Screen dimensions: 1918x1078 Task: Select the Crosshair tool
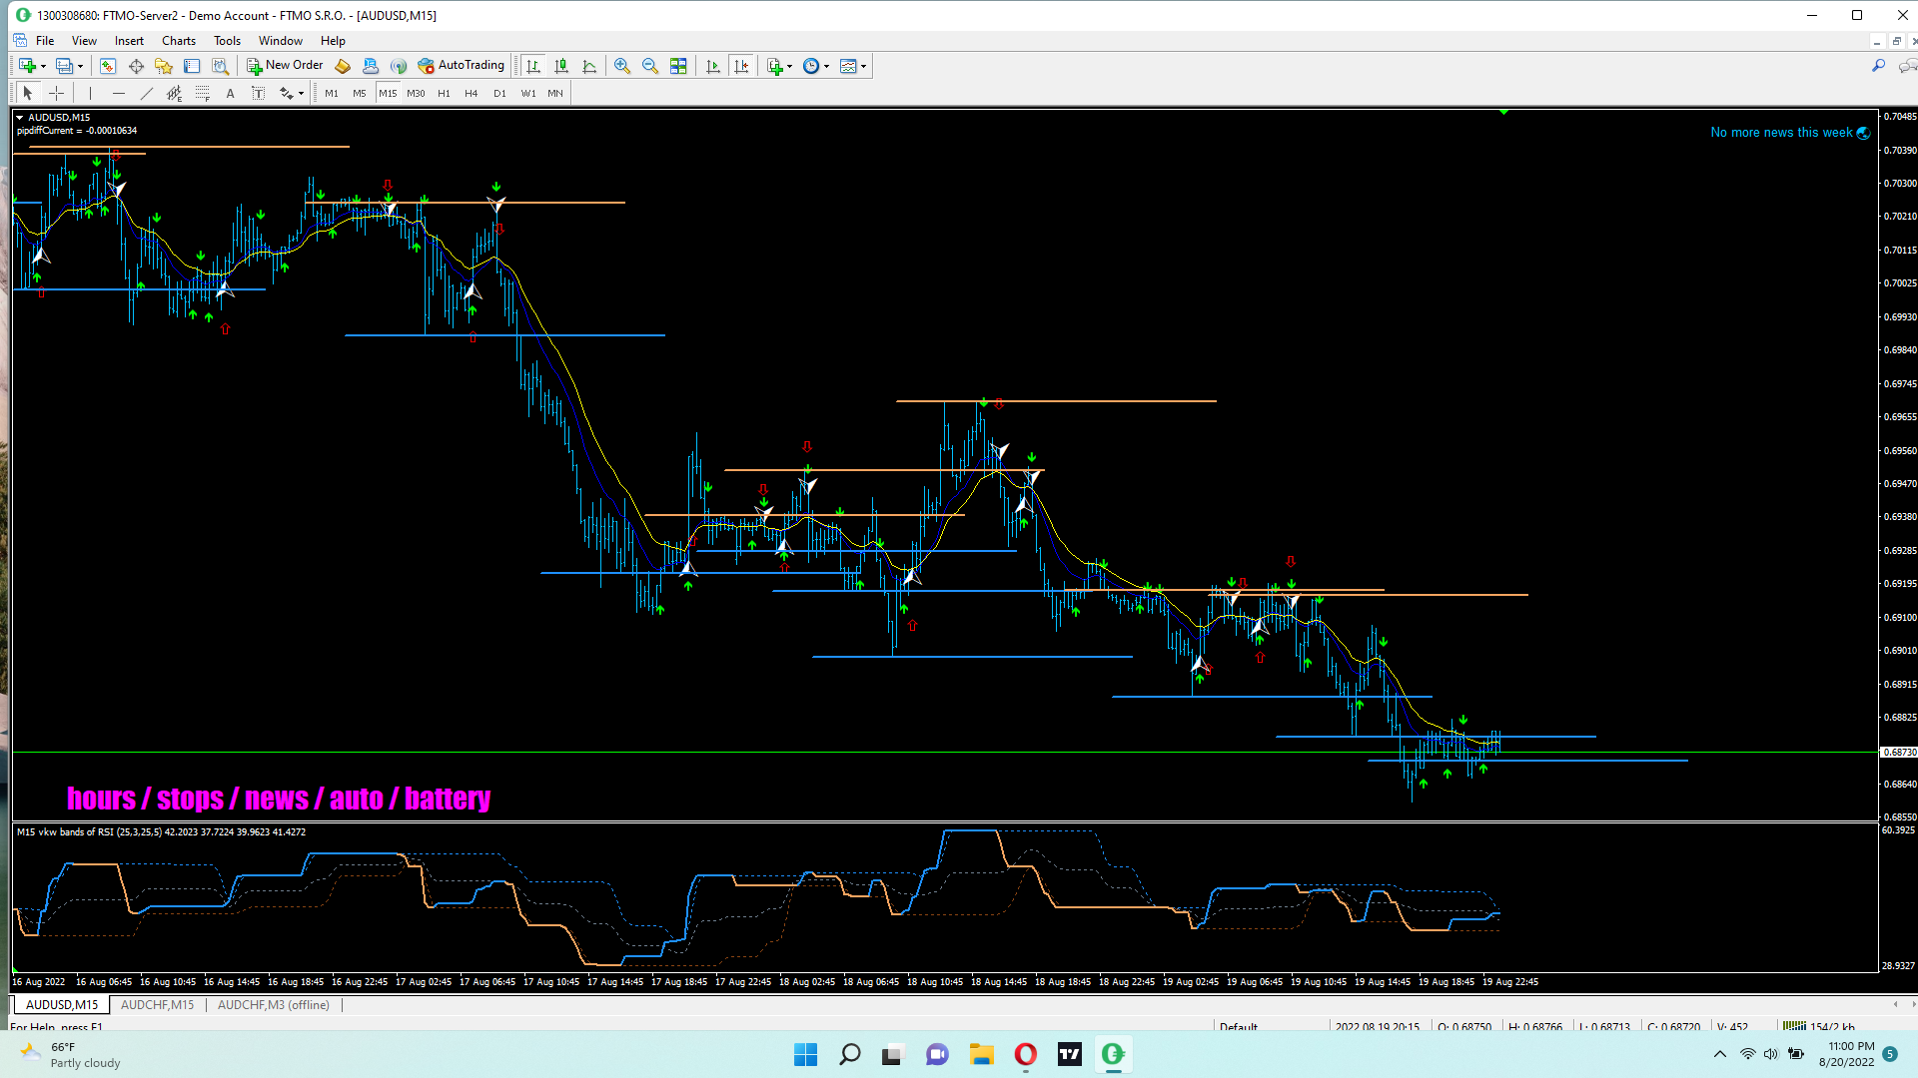tap(57, 94)
